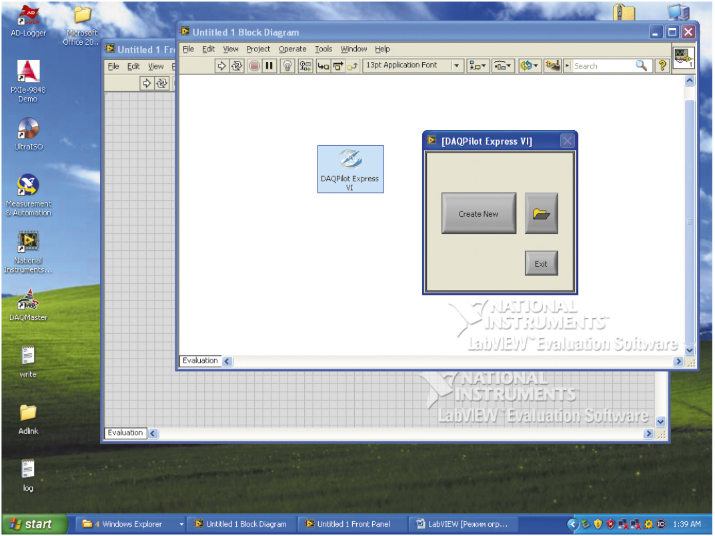Select the Microsoft Office folder on desktop
Image resolution: width=715 pixels, height=536 pixels.
(81, 25)
